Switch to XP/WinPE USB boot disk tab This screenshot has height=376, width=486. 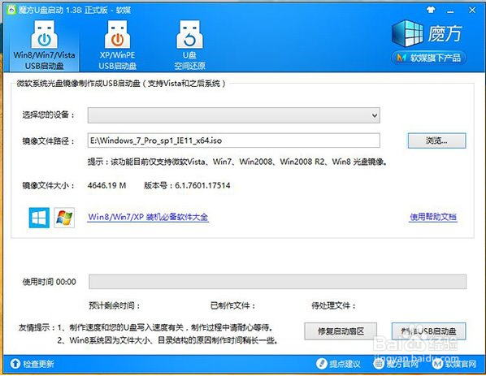coord(118,45)
